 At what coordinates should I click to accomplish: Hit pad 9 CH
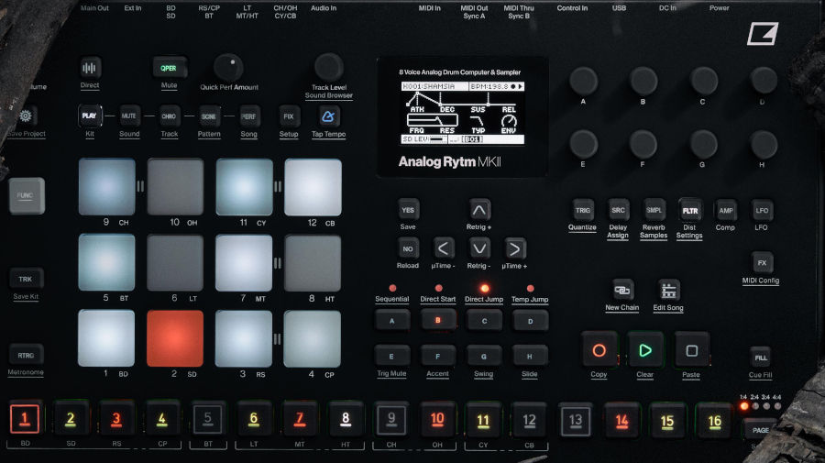click(107, 187)
